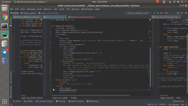Open the View menu

23,9
